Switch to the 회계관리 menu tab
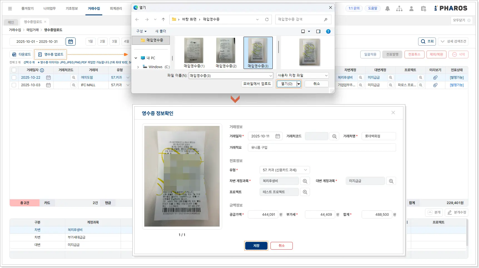This screenshot has width=479, height=268. tap(116, 9)
